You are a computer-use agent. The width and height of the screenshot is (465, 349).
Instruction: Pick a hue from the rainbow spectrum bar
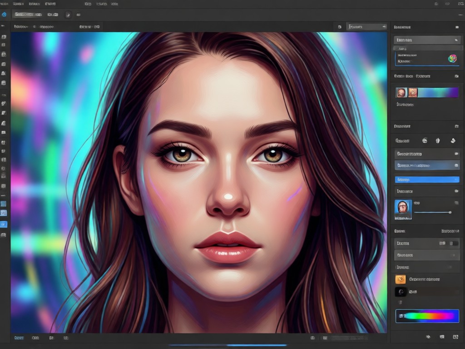coord(427,316)
